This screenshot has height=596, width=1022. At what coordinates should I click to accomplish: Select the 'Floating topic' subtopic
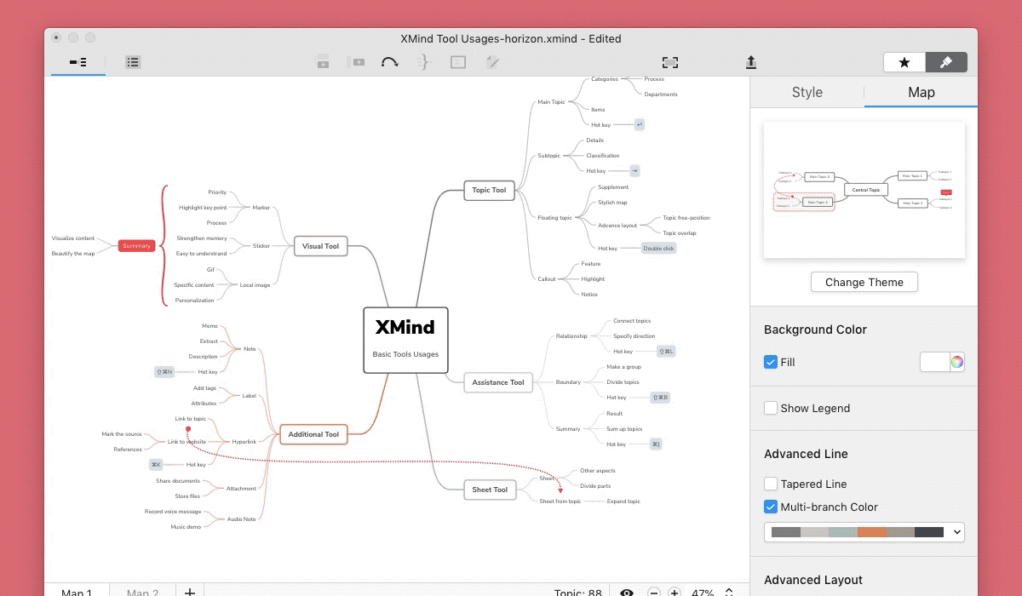click(555, 217)
